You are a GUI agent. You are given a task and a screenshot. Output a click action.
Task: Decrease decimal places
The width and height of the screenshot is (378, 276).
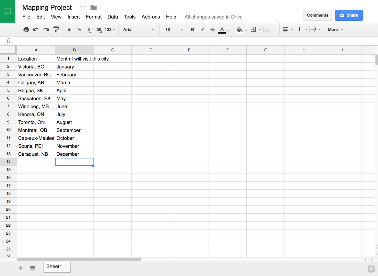pyautogui.click(x=89, y=29)
